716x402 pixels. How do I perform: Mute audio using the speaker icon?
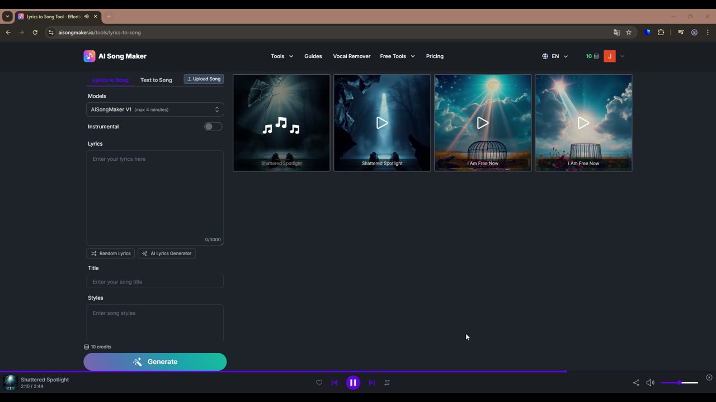point(650,382)
